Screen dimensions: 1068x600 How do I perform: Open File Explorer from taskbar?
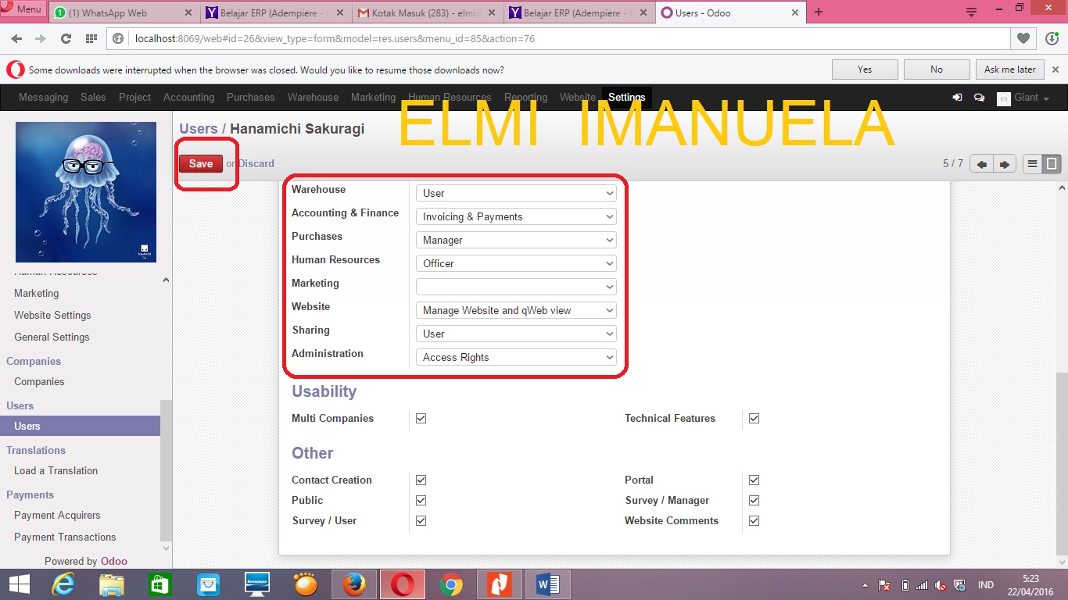pyautogui.click(x=112, y=584)
